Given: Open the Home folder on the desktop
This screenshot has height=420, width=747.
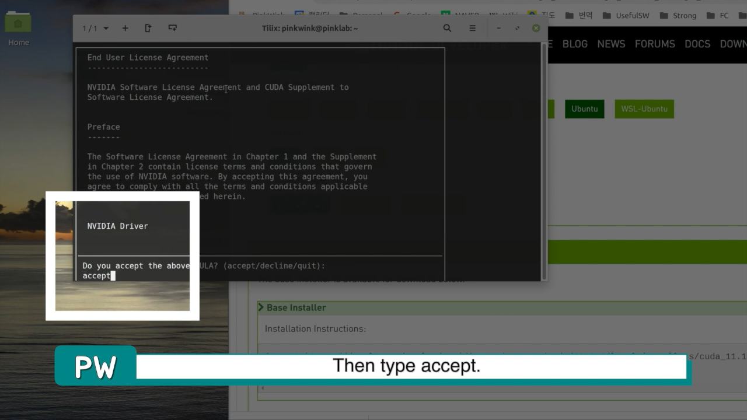Looking at the screenshot, I should click(x=18, y=29).
